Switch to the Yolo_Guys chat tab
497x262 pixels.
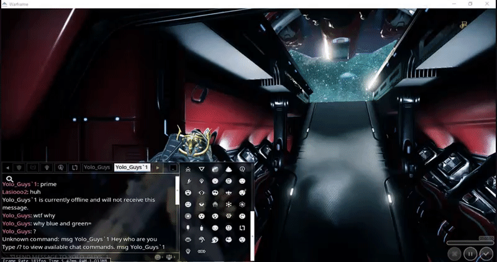(97, 167)
